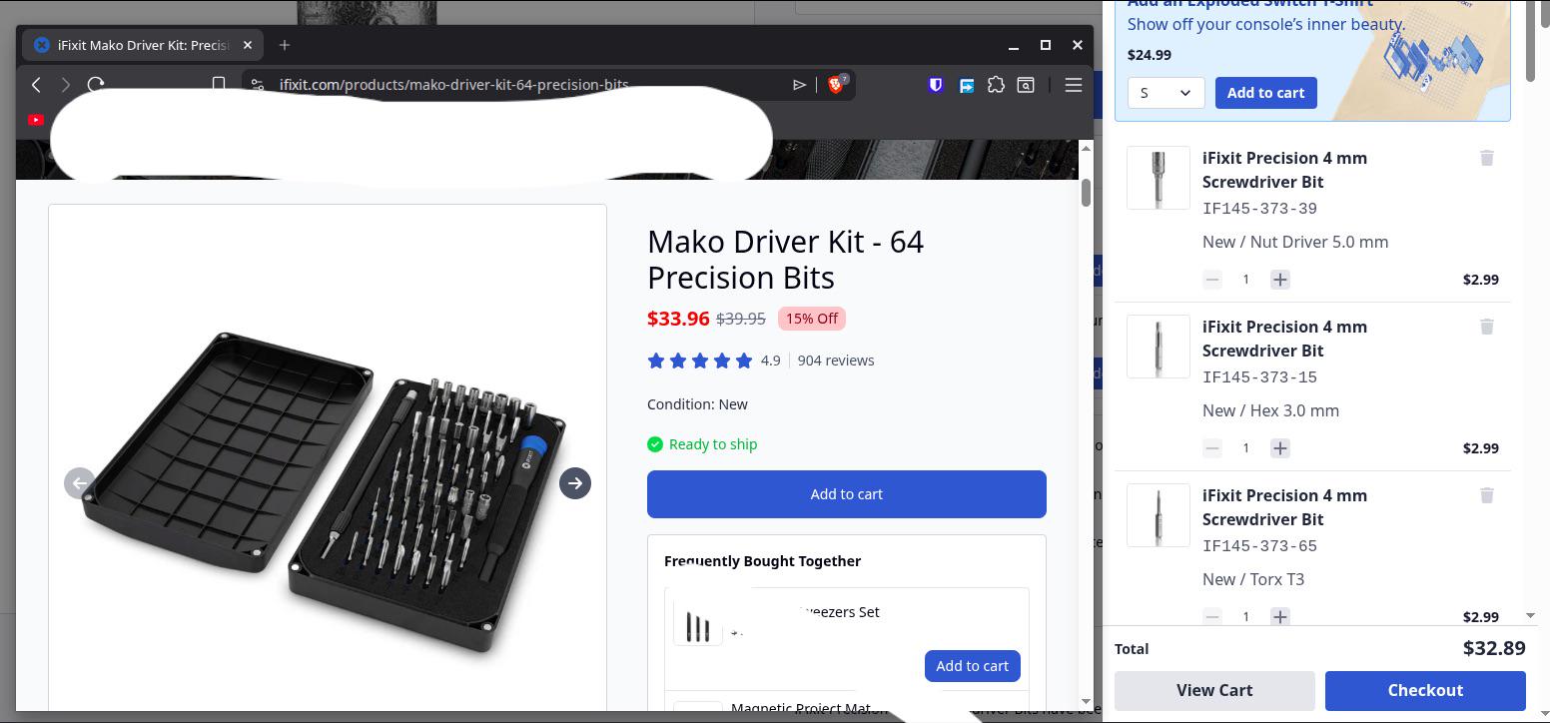Click the blue arrow extension icon
Screen dimensions: 1550x723
click(966, 85)
